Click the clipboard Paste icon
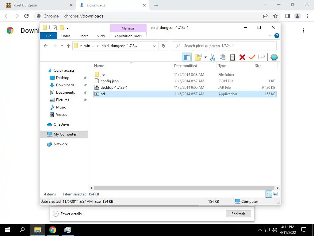 coord(232,57)
